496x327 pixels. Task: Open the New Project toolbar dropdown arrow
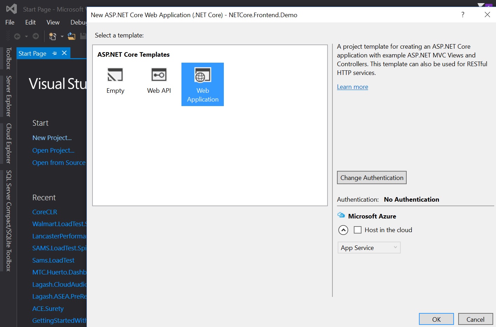tap(62, 36)
